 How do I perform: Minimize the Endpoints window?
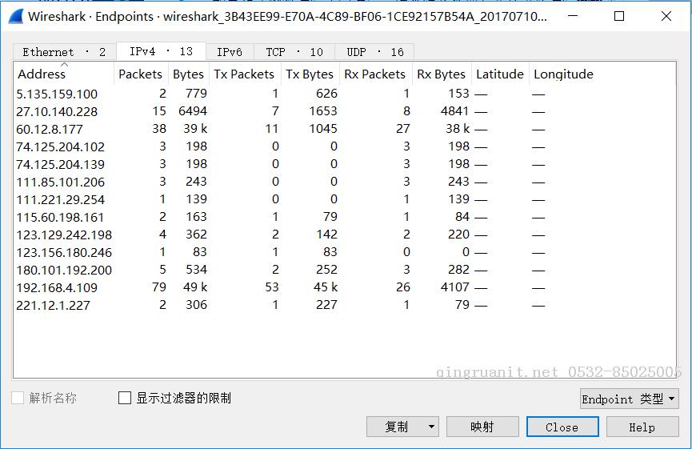click(573, 16)
